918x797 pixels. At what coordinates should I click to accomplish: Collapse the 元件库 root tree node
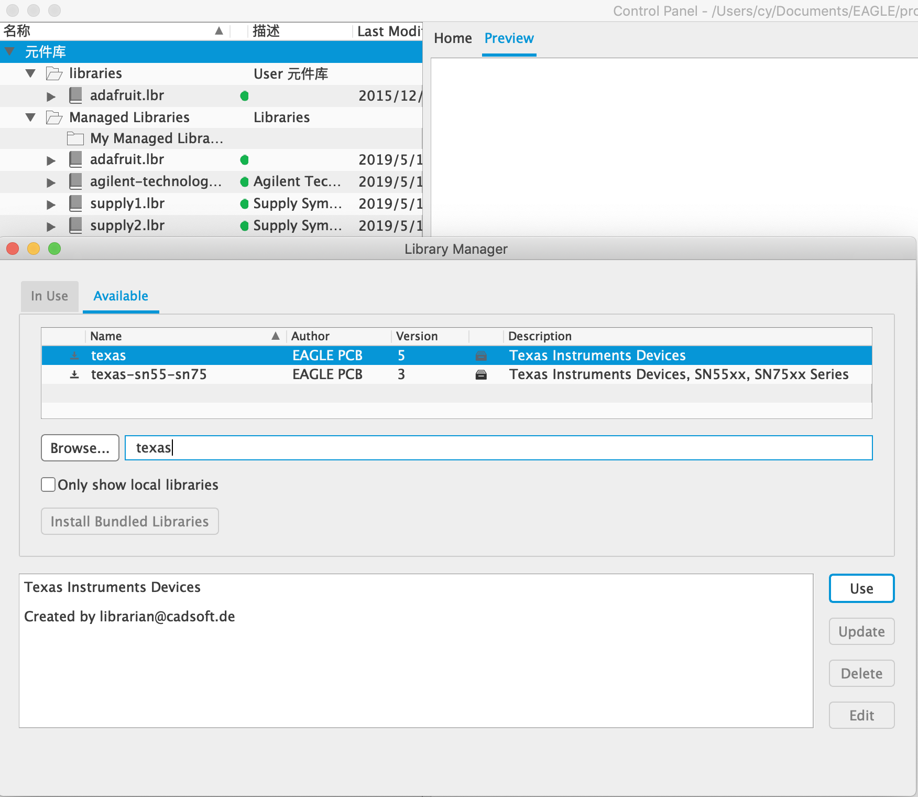pyautogui.click(x=9, y=51)
